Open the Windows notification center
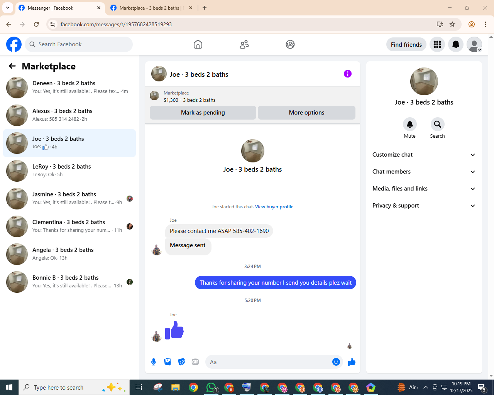Screen dimensions: 494x395 (482, 387)
